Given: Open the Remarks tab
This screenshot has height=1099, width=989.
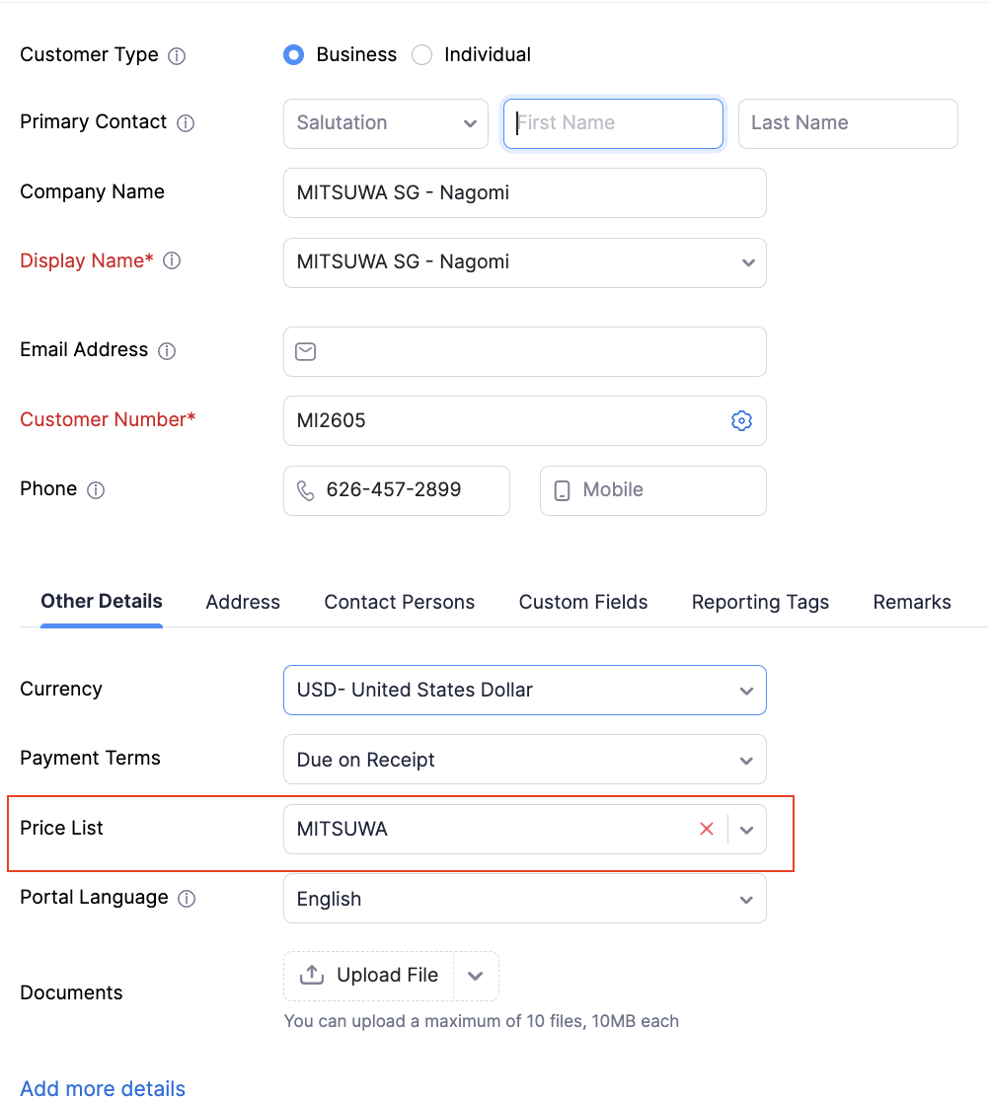Looking at the screenshot, I should pos(912,602).
